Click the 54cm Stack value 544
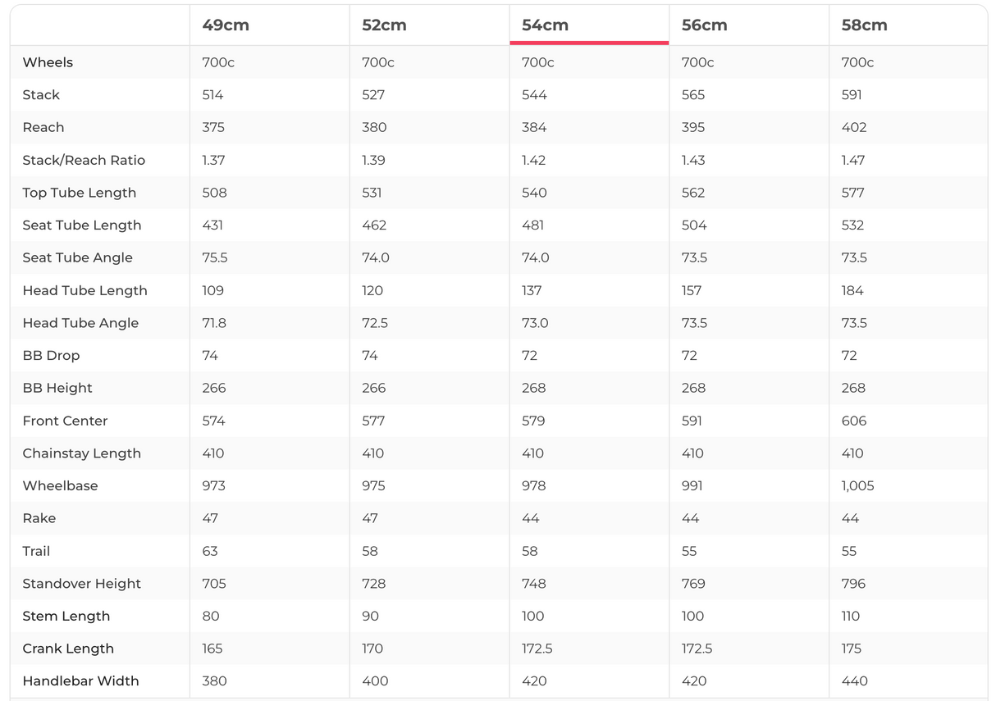The image size is (996, 701). (534, 95)
